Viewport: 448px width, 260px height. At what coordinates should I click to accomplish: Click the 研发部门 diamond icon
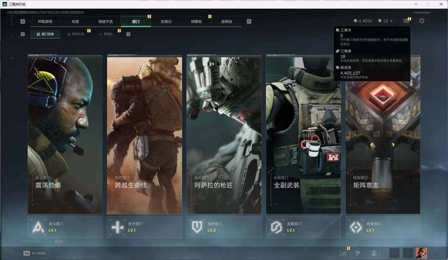click(x=356, y=227)
